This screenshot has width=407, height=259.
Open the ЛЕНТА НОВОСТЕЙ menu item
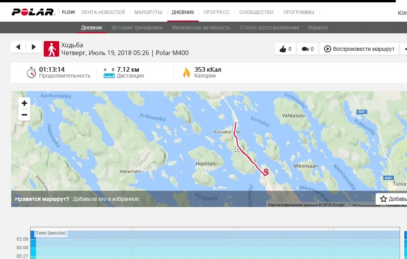coord(103,12)
